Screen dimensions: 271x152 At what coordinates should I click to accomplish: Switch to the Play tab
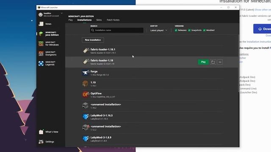pyautogui.click(x=71, y=20)
